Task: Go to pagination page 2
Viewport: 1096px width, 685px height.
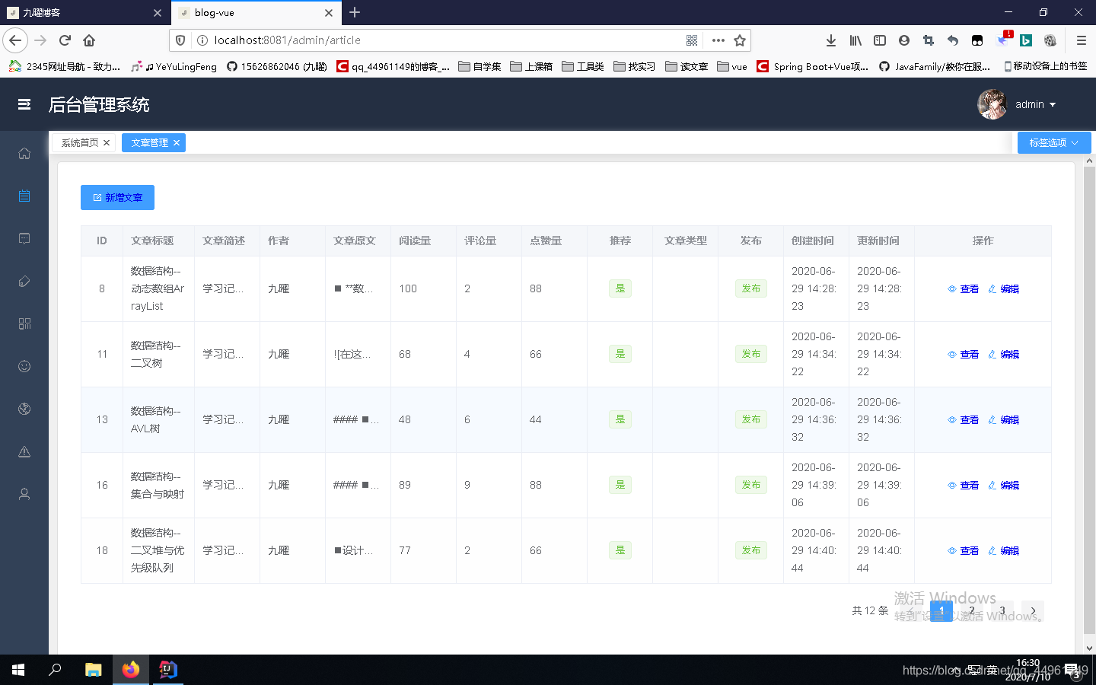Action: [972, 610]
